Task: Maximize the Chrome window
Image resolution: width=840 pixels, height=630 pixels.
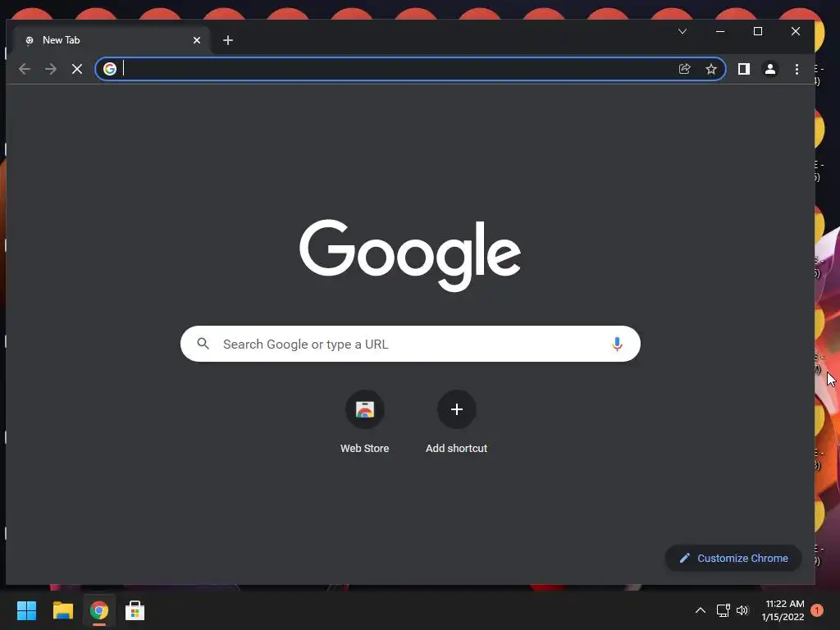Action: (758, 32)
